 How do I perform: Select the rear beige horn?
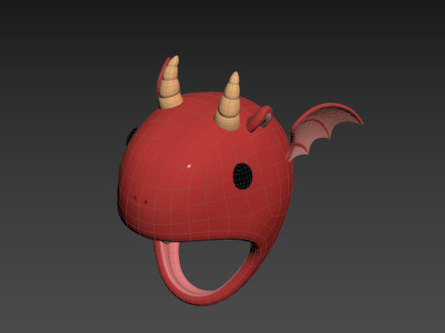[171, 82]
